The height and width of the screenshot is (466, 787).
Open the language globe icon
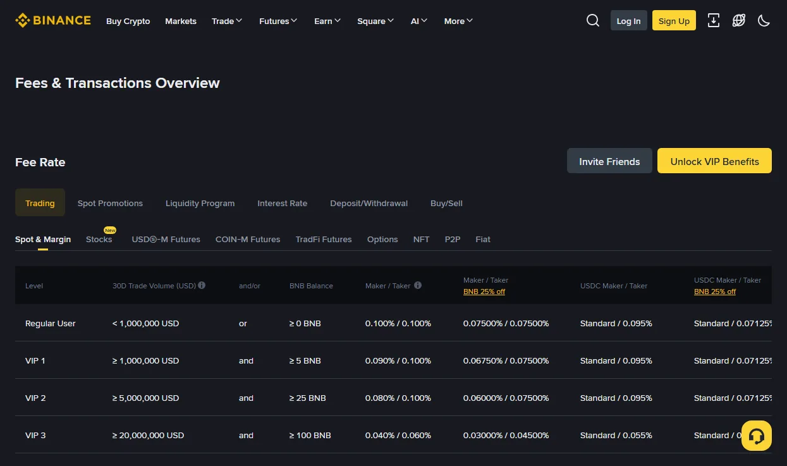pos(739,21)
